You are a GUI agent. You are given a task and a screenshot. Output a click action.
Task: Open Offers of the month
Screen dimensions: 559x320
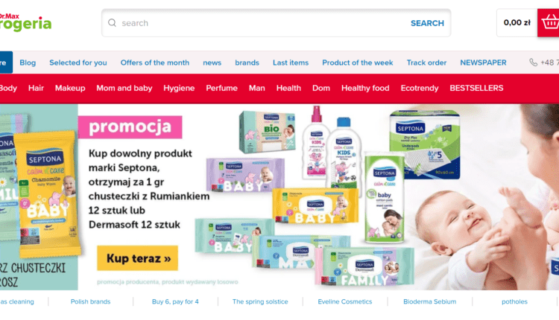tap(155, 63)
